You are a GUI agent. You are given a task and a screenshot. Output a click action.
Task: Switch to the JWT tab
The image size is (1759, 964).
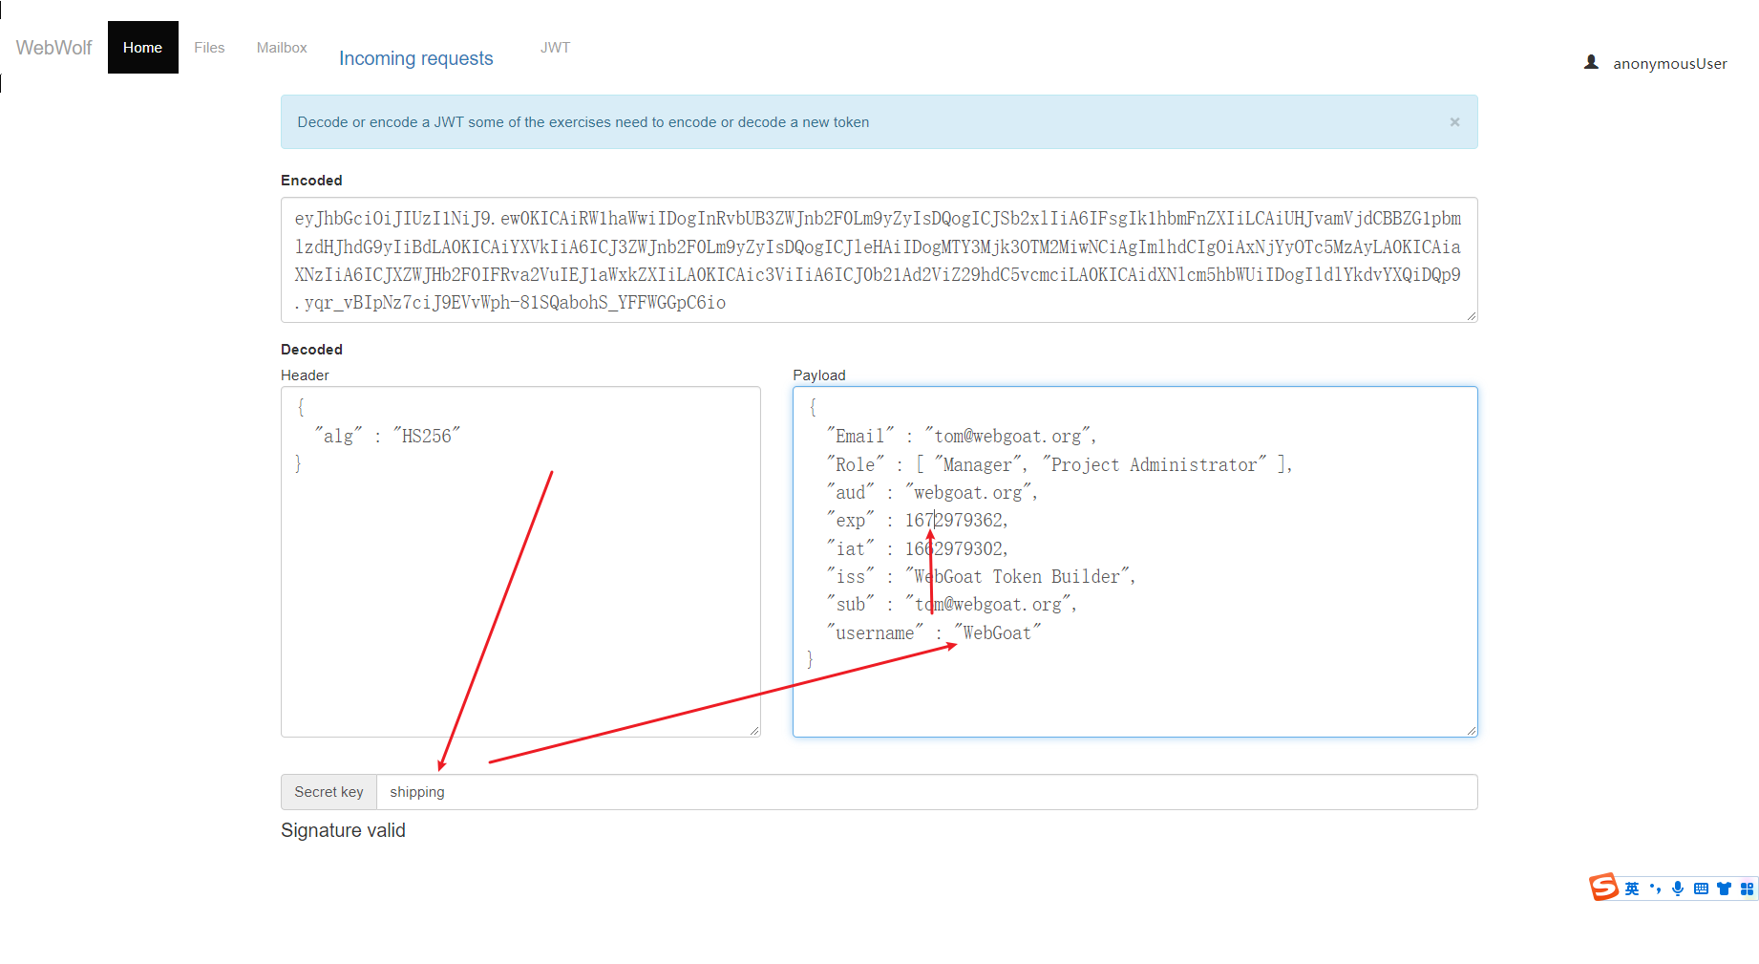[x=555, y=47]
